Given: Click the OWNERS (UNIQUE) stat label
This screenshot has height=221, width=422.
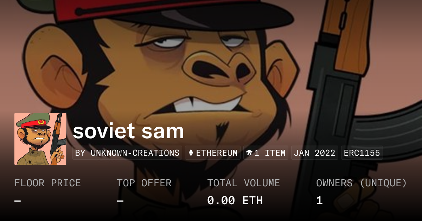Looking at the screenshot, I should 362,183.
